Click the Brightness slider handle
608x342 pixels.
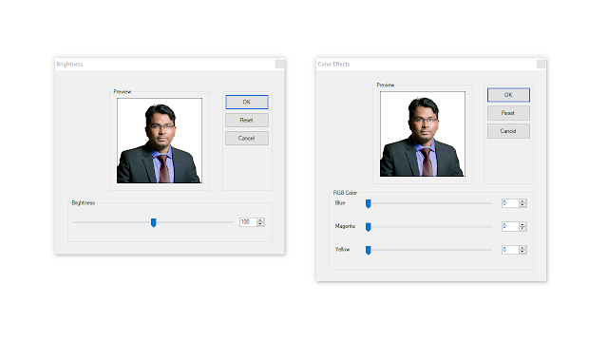coord(154,222)
